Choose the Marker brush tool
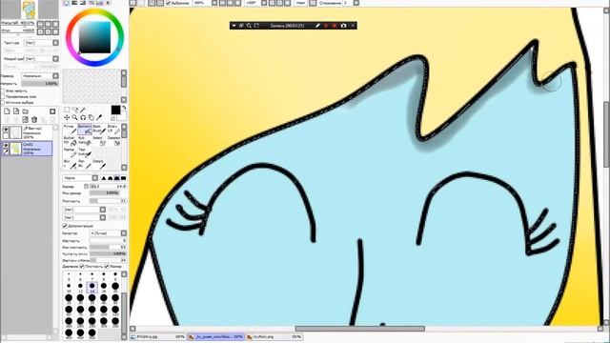 (x=70, y=152)
